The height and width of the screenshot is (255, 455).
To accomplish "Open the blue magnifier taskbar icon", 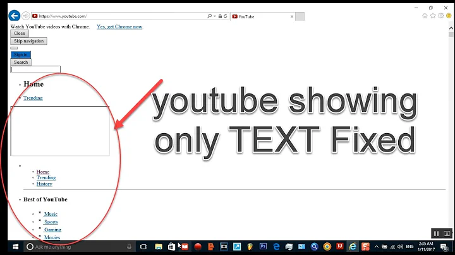I will 314,247.
